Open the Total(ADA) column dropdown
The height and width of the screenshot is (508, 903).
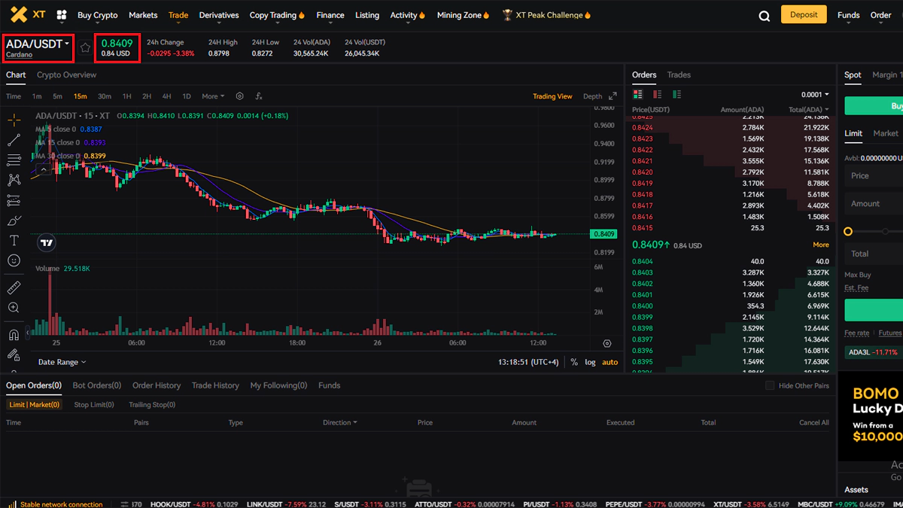(x=809, y=110)
